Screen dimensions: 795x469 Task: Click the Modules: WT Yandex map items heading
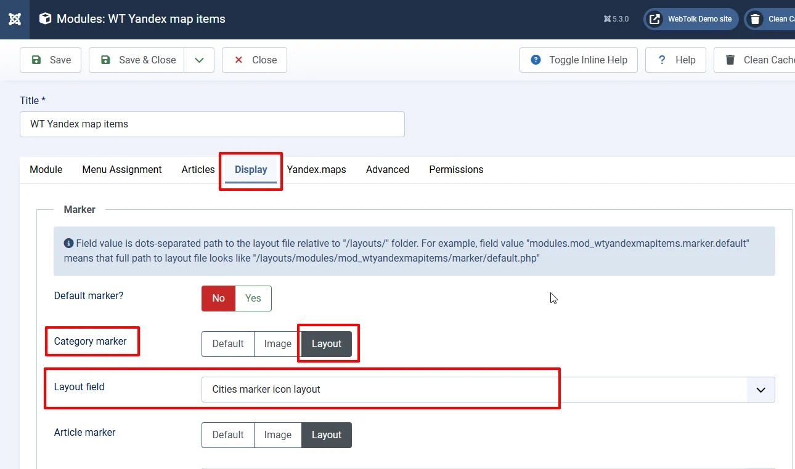pos(141,19)
